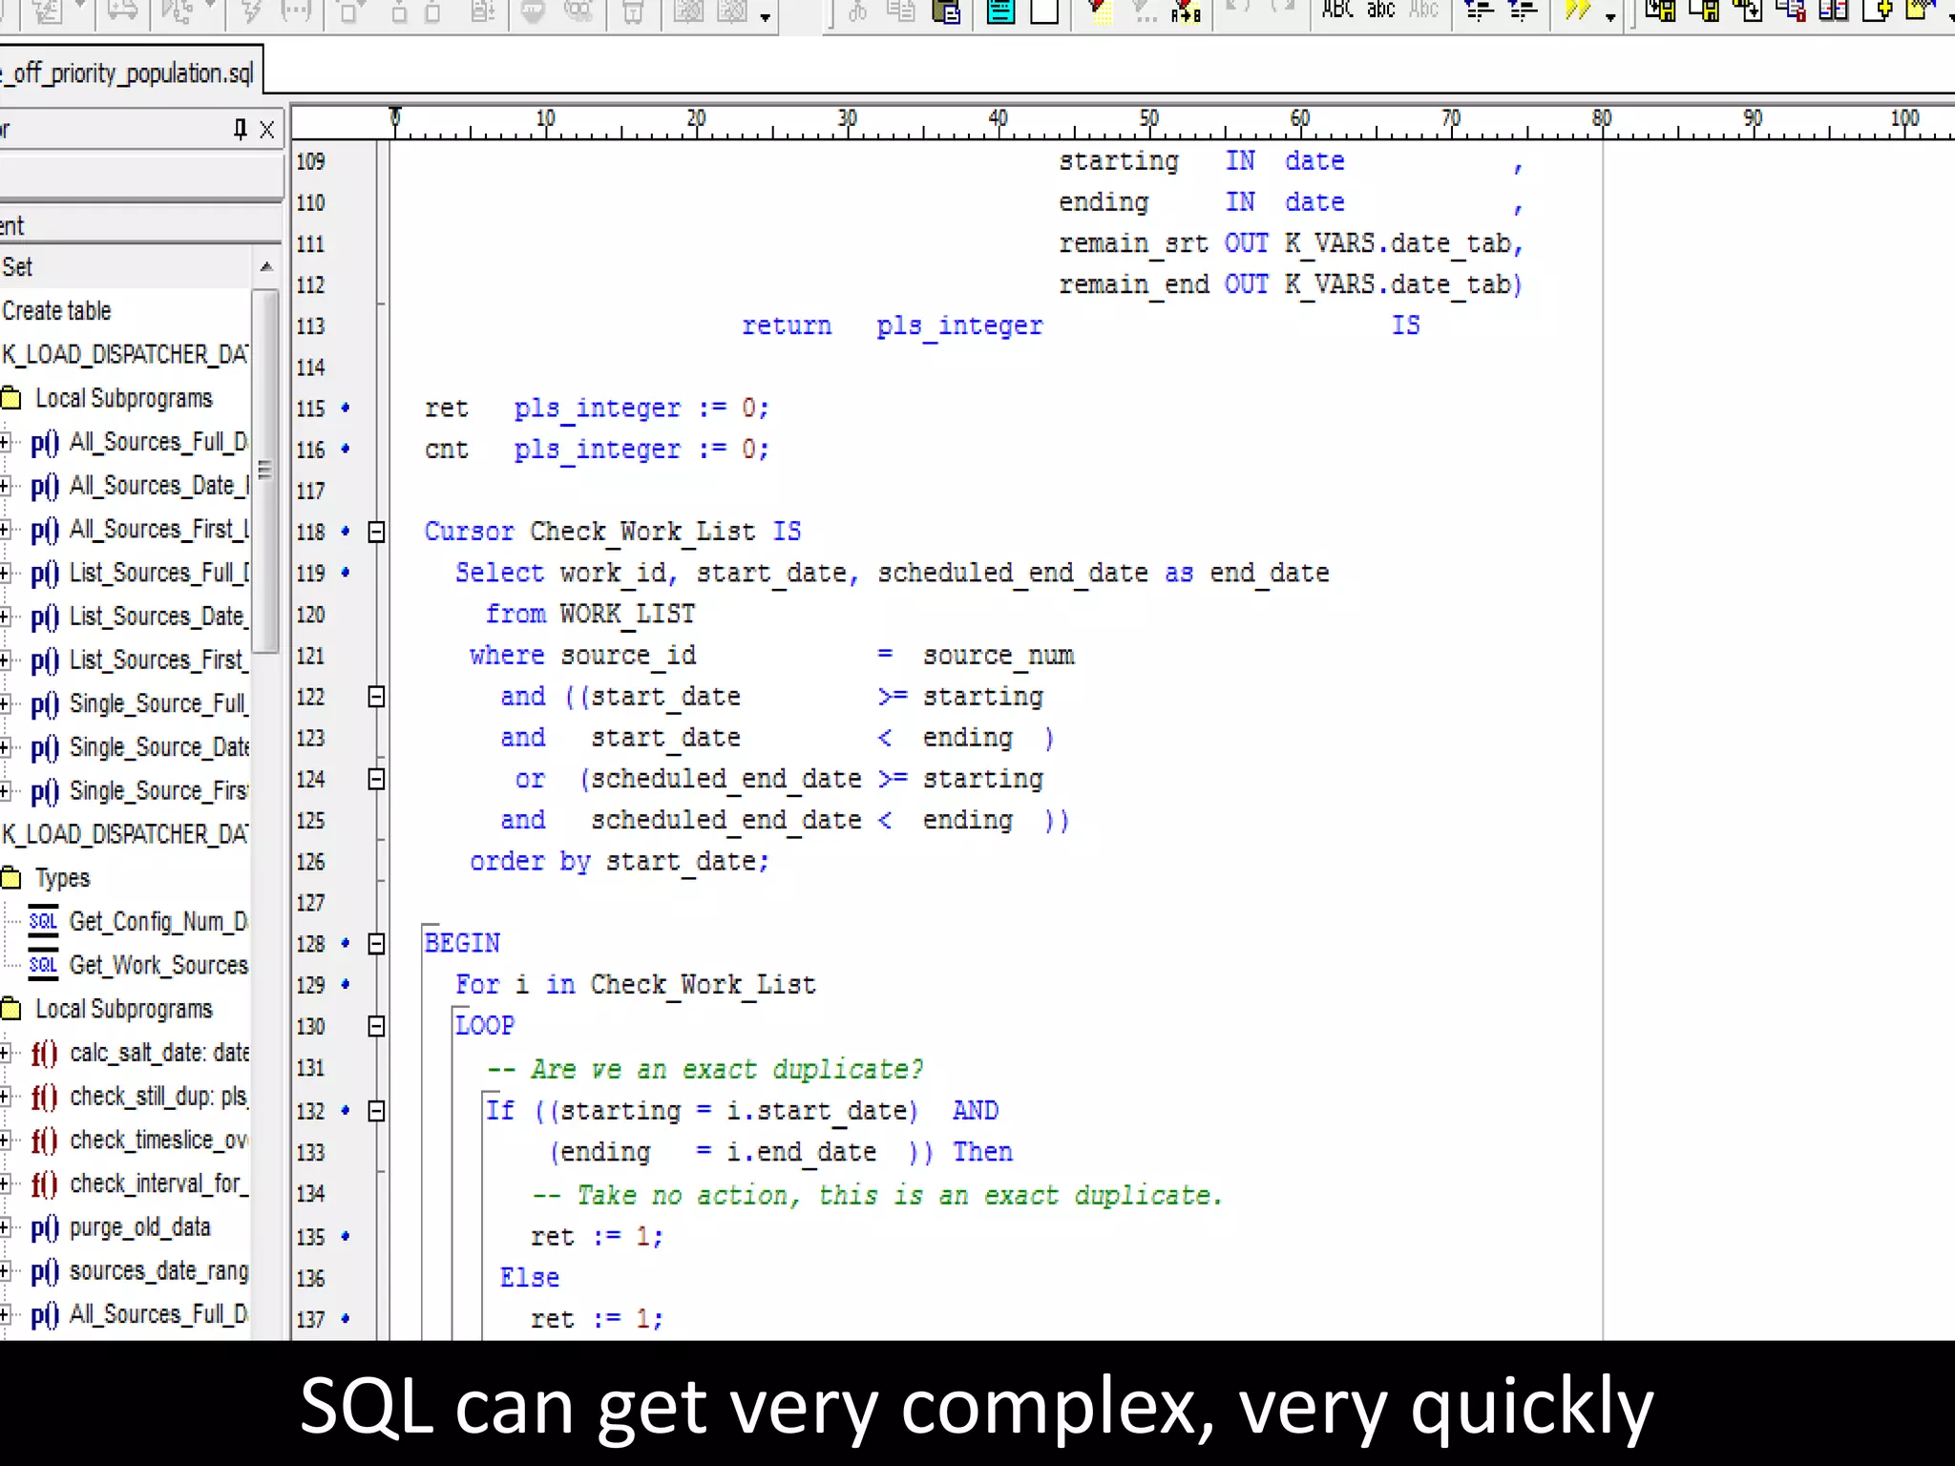Viewport: 1955px width, 1466px height.
Task: Select the check_still_dup function
Action: [x=139, y=1098]
